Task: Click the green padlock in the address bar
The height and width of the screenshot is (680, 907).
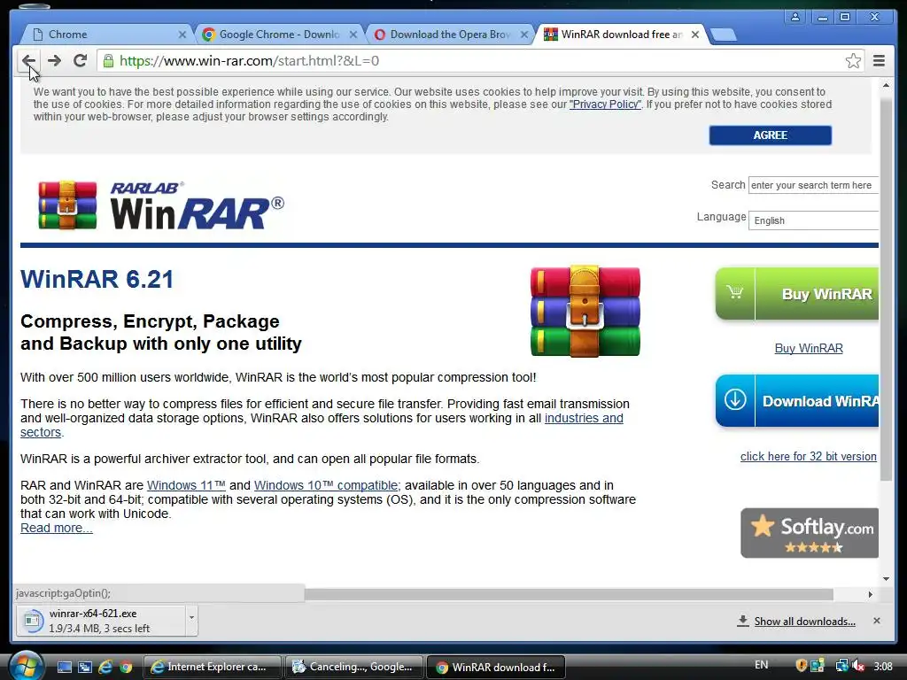Action: click(108, 61)
